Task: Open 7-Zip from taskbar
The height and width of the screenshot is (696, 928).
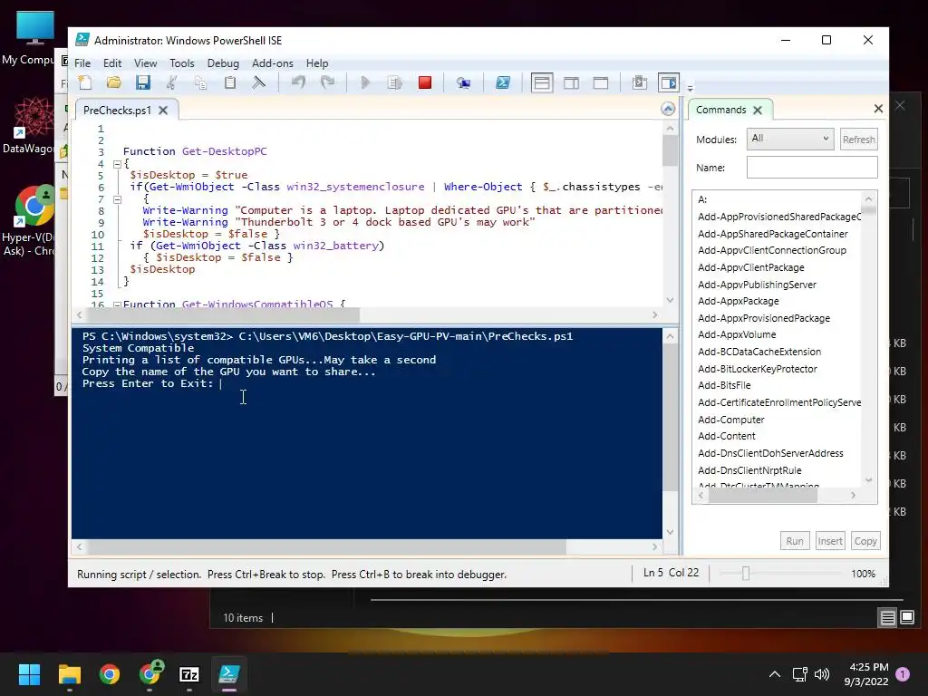Action: pyautogui.click(x=189, y=674)
